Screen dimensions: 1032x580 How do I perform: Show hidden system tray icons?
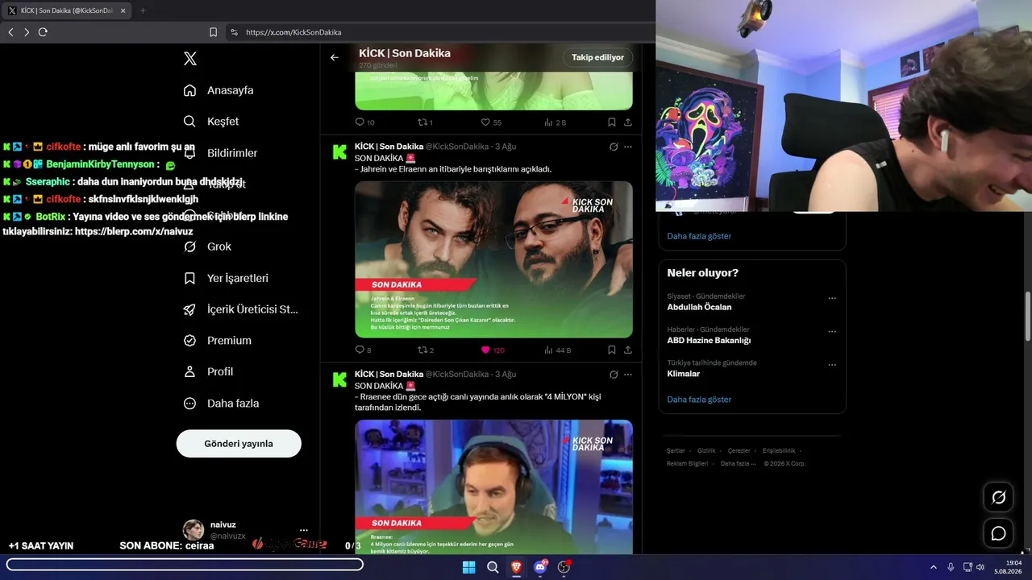(x=934, y=567)
